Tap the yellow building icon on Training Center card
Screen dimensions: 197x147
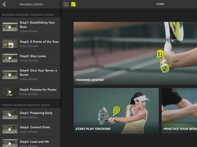[x=160, y=54]
